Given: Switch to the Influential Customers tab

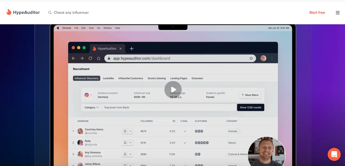Looking at the screenshot, I should coord(131,78).
